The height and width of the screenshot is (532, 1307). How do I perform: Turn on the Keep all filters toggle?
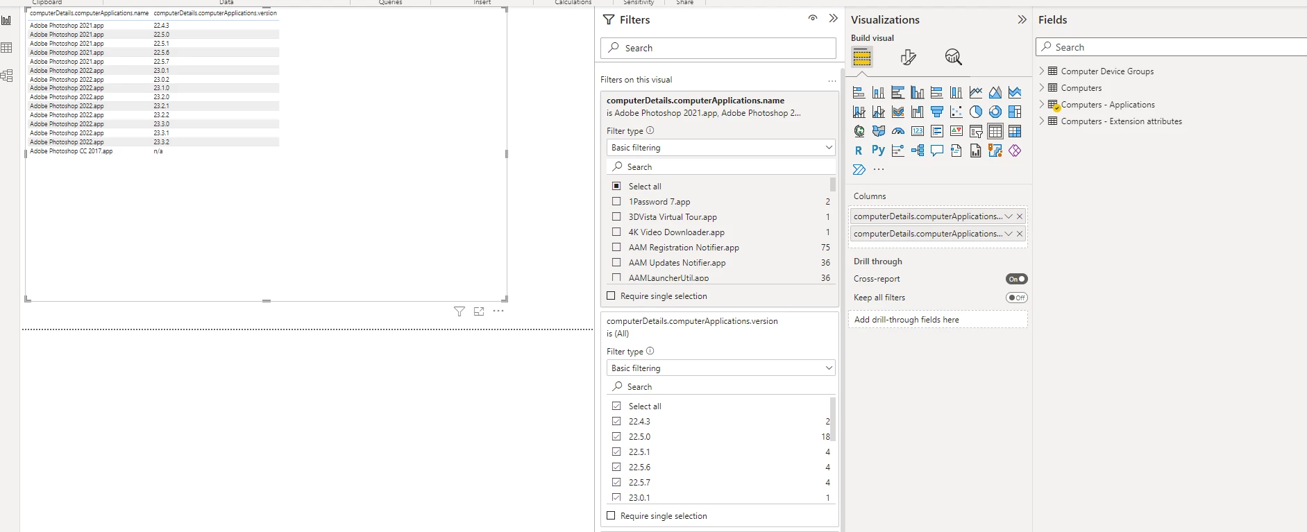coord(1017,298)
